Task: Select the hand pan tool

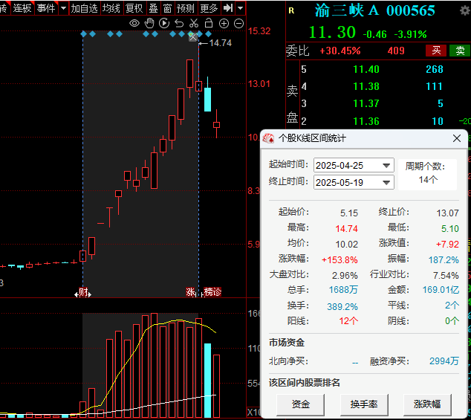Action: pos(149,24)
